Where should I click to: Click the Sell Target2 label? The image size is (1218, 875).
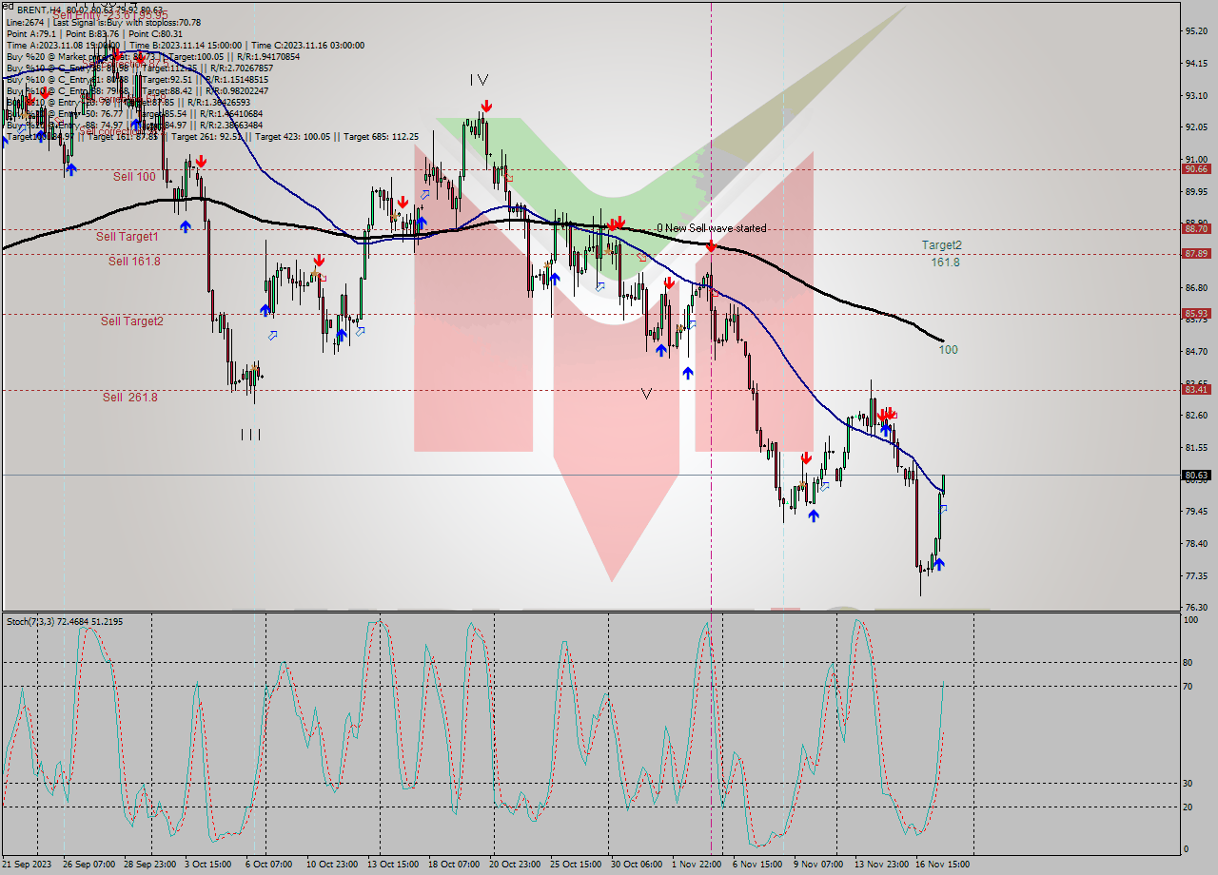coord(132,321)
